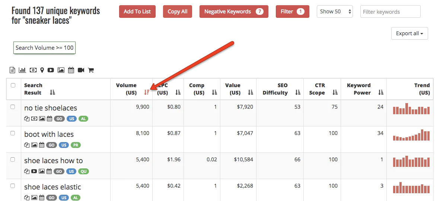Open the Negative Keywords button

pos(234,11)
